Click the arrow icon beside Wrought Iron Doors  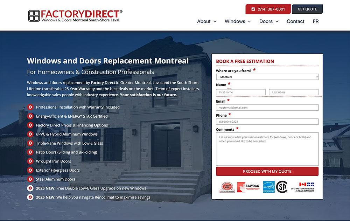pos(30,161)
